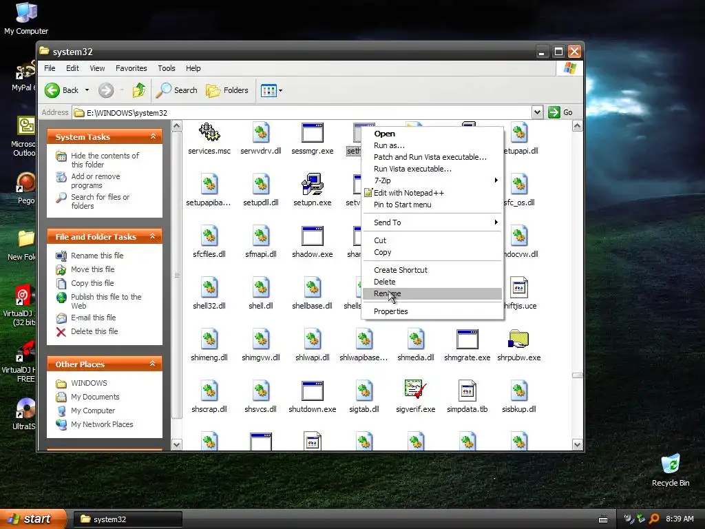
Task: Select shadow.exe in the folder
Action: coord(313,242)
